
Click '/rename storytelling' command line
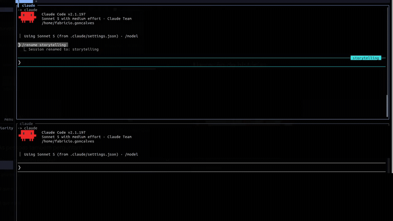click(x=43, y=45)
